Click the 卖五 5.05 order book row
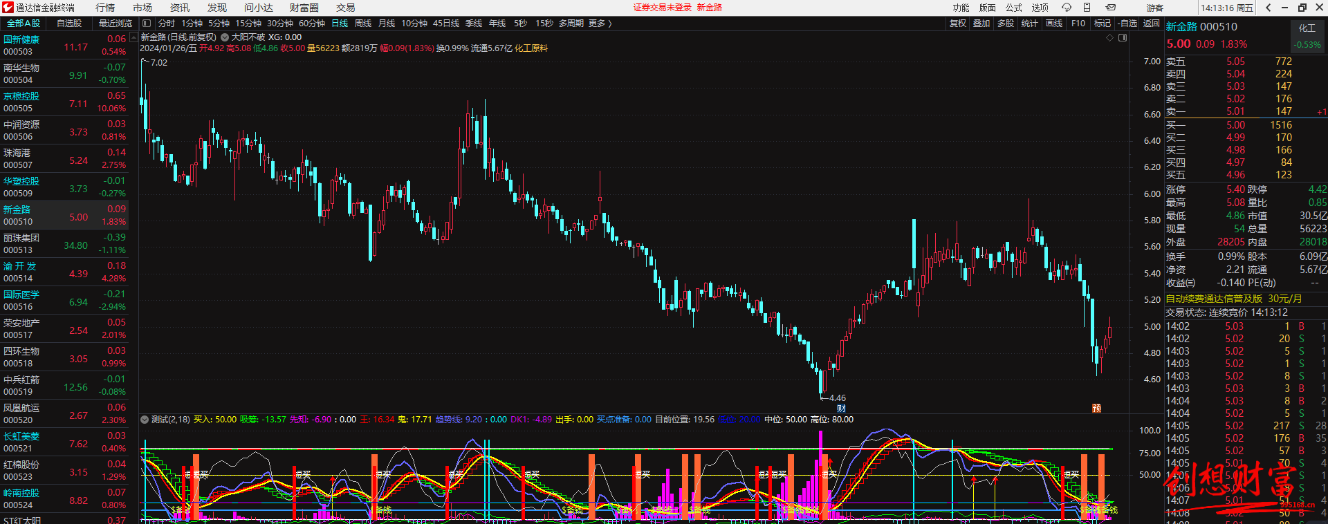Image resolution: width=1328 pixels, height=524 pixels. coord(1246,62)
